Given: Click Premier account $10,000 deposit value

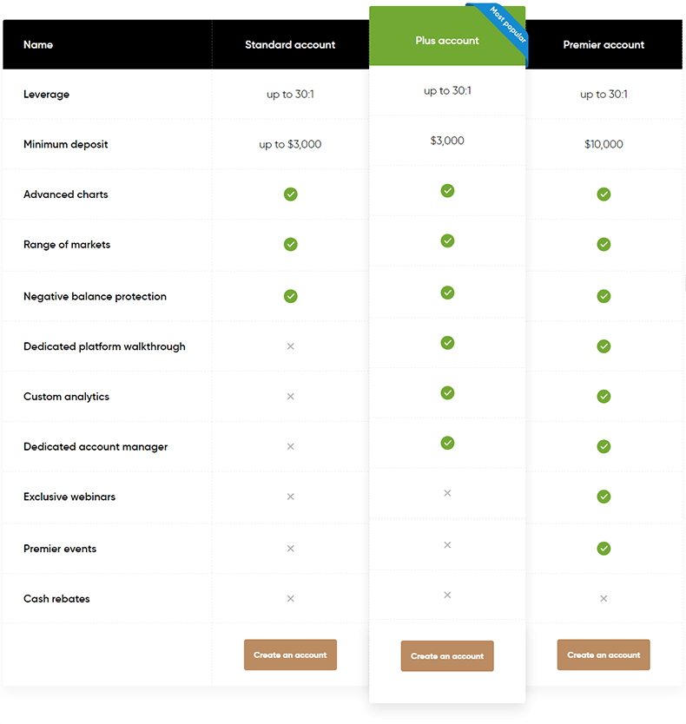Looking at the screenshot, I should tap(604, 144).
